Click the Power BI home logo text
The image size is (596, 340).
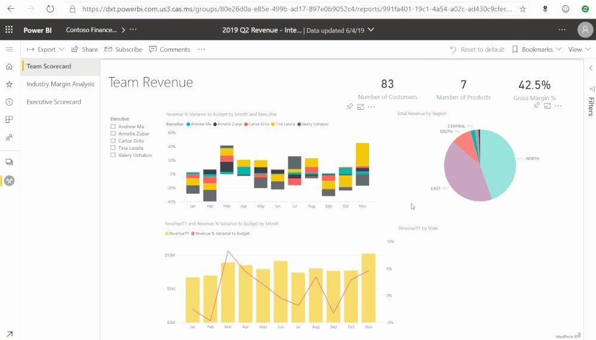tap(38, 30)
